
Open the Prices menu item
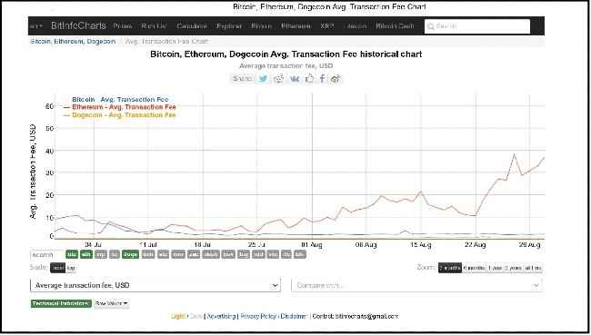tap(123, 26)
